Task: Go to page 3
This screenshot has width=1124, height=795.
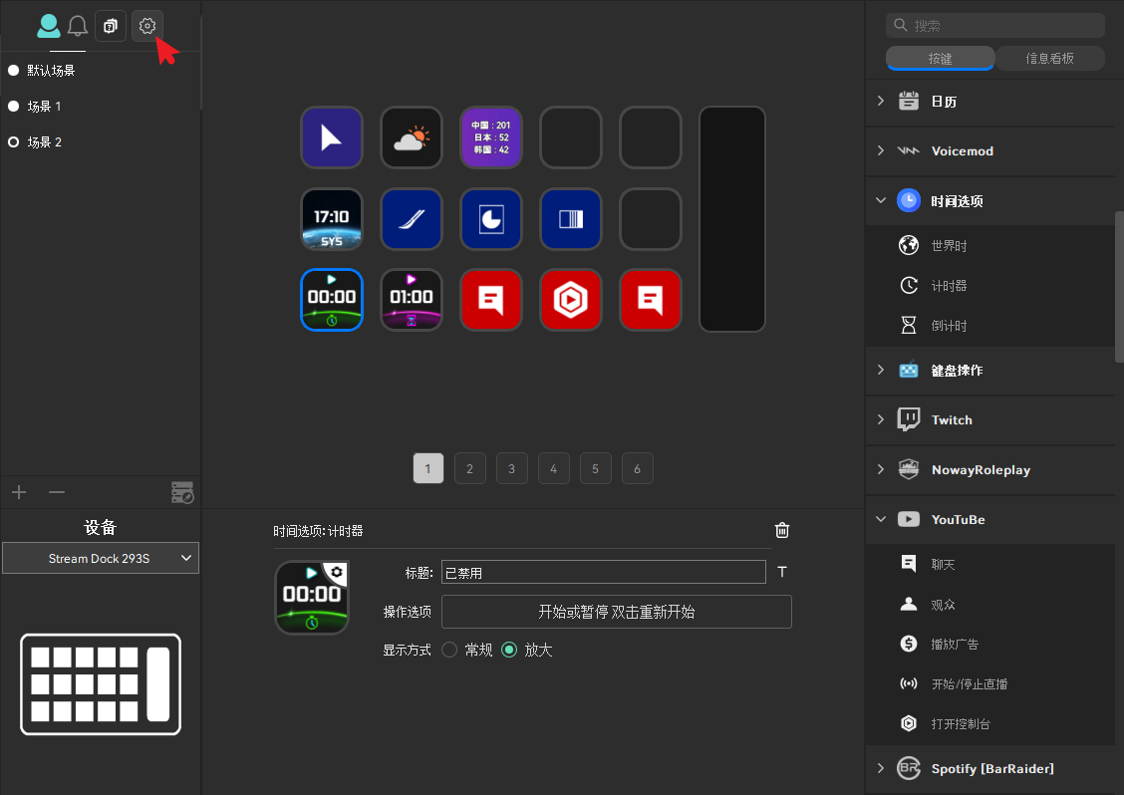Action: (512, 468)
